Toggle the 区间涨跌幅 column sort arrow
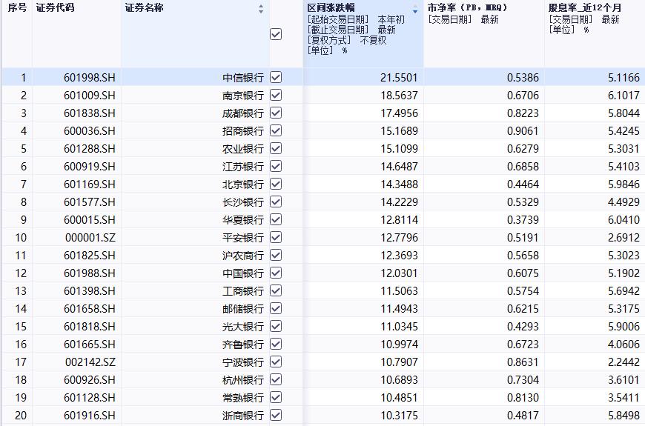The height and width of the screenshot is (426, 645). [415, 10]
